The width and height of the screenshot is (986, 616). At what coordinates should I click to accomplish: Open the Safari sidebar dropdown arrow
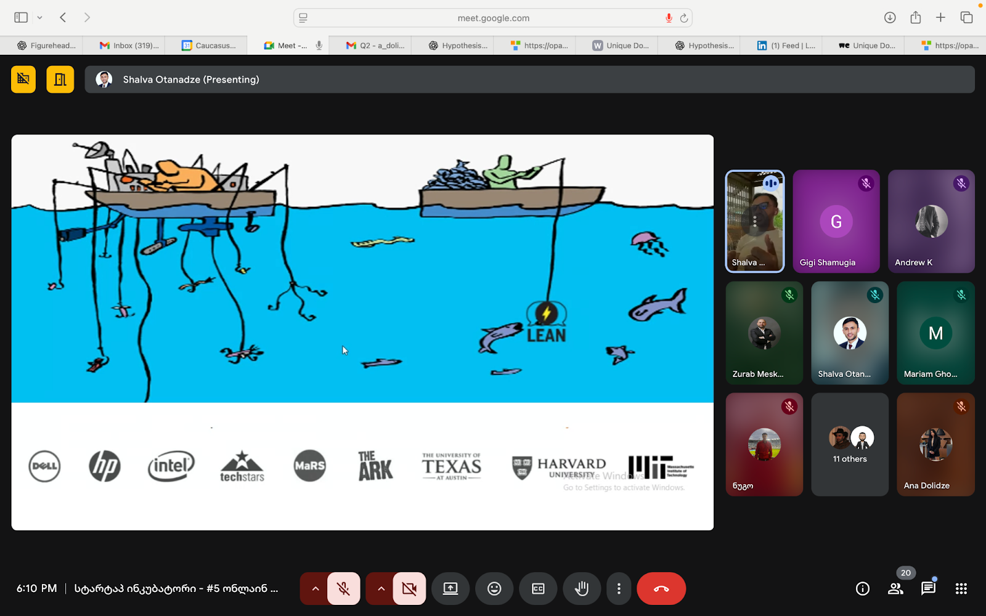point(39,18)
